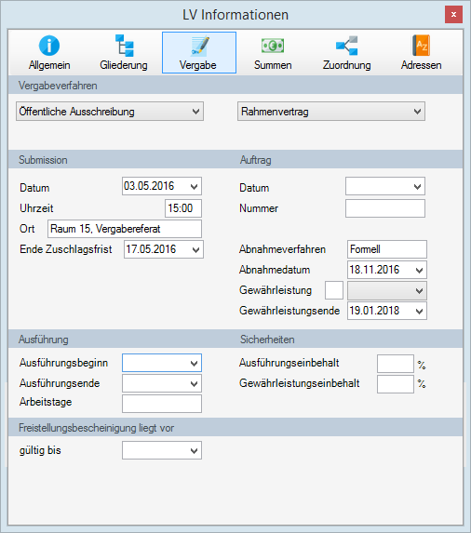The height and width of the screenshot is (533, 471).
Task: Click the Ausführung section header
Action: tap(44, 340)
